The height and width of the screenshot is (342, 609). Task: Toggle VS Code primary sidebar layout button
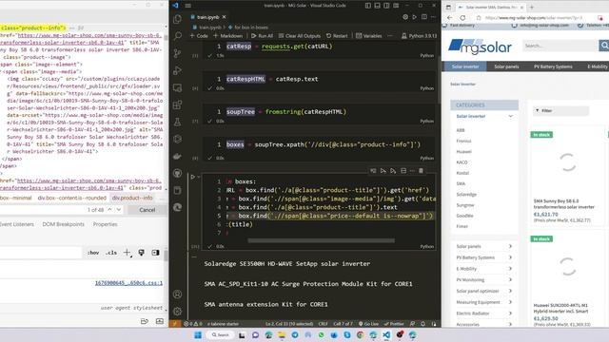[x=368, y=6]
